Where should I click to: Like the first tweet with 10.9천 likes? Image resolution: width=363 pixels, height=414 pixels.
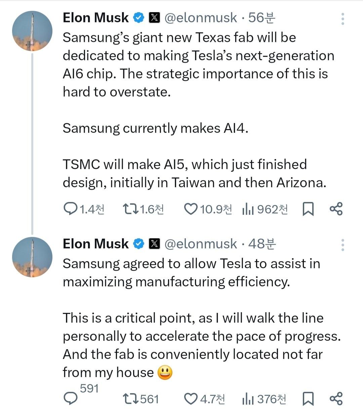pyautogui.click(x=191, y=209)
